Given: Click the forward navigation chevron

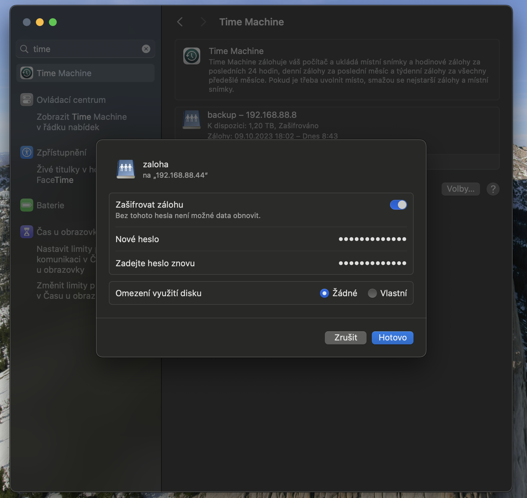Looking at the screenshot, I should (x=203, y=21).
